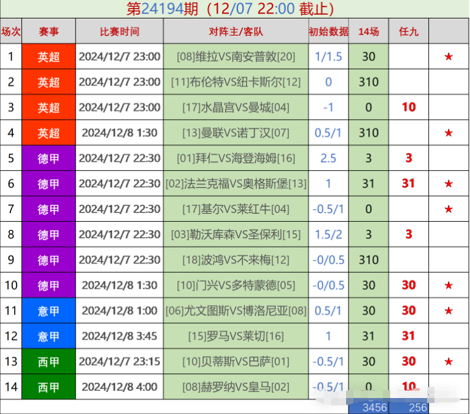Select the 任九 column header

pos(409,31)
